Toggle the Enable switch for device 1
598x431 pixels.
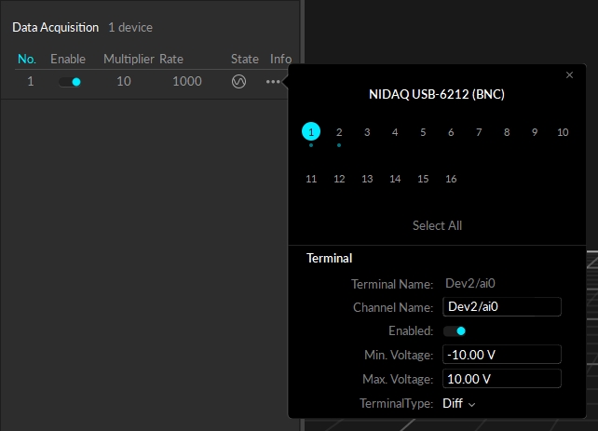pyautogui.click(x=70, y=82)
